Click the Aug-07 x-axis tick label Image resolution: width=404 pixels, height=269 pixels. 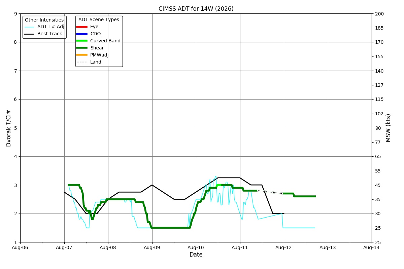tap(64, 247)
